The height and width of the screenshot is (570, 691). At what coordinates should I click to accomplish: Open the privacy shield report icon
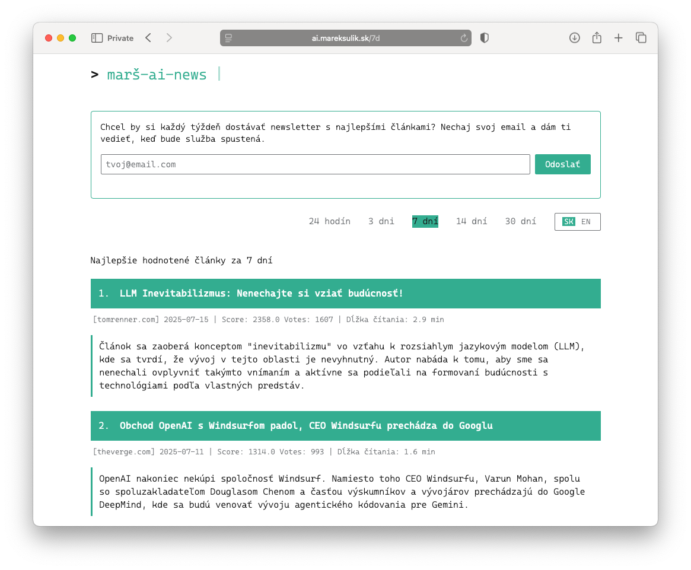485,38
